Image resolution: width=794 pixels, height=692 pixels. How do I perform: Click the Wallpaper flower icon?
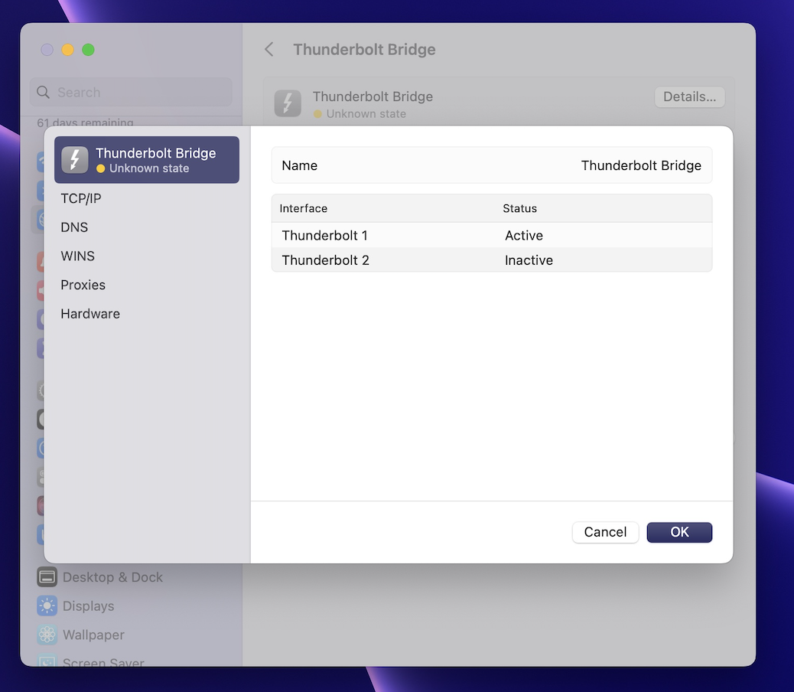47,635
